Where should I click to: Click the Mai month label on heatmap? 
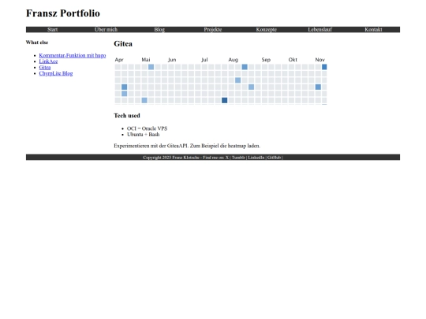point(146,60)
